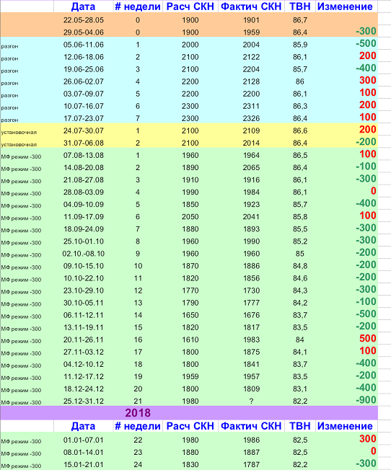Select the week number 16 cell
The image size is (391, 470).
click(x=138, y=340)
